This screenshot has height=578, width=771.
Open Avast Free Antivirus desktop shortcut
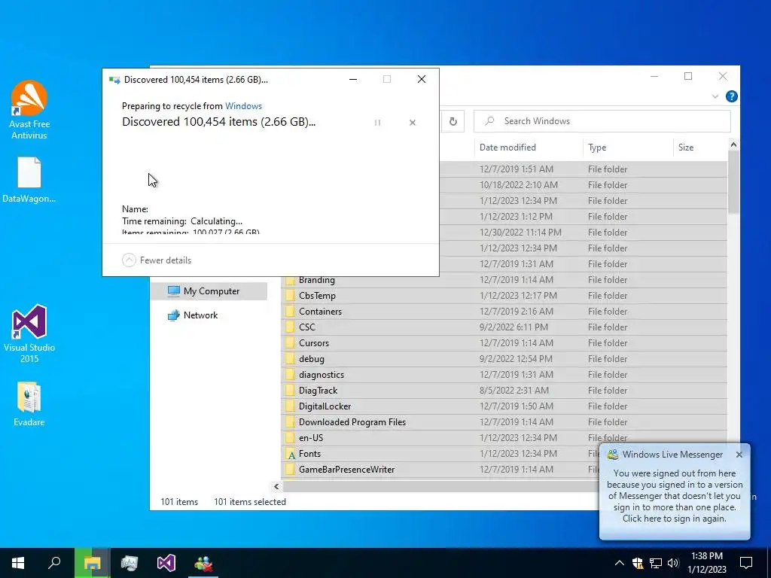[29, 110]
